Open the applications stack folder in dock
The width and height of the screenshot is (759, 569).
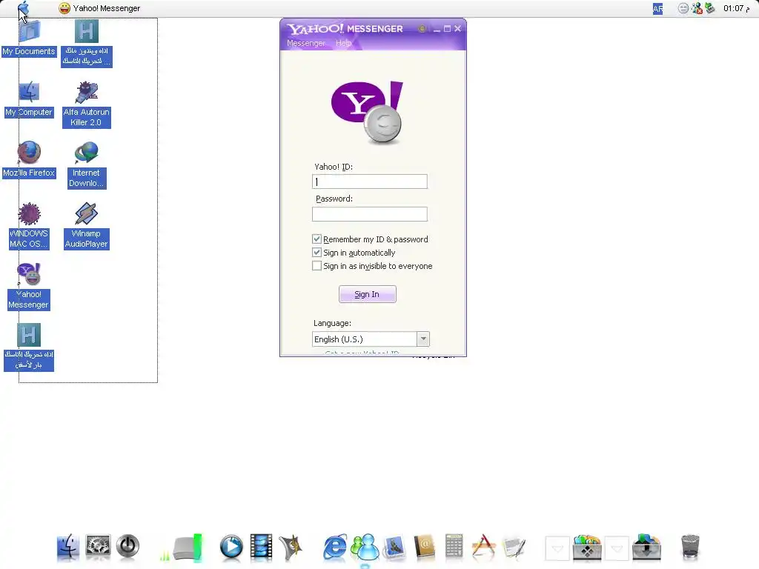587,548
